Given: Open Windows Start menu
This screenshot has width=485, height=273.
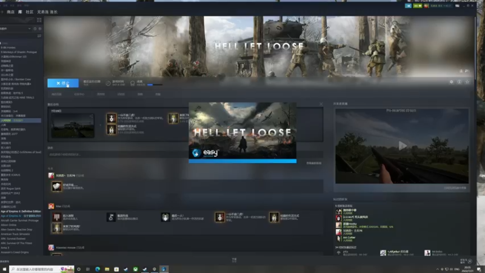Looking at the screenshot, I should click(4, 269).
